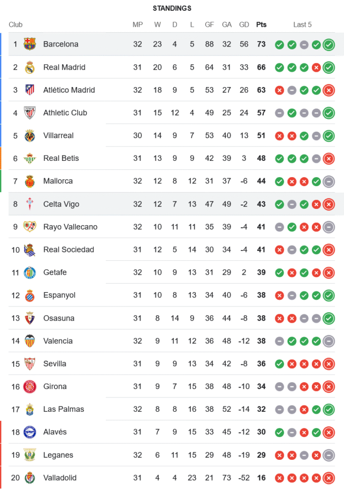The height and width of the screenshot is (495, 344).
Task: Sort by the Pts column header
Action: [x=261, y=25]
